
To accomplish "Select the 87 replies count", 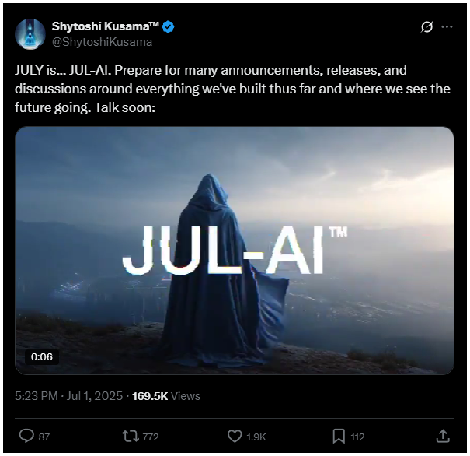I will point(44,437).
